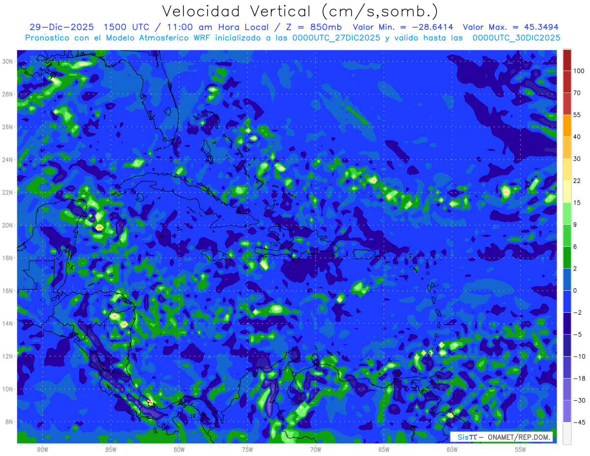Click the 55W longitude axis label
590x456 pixels.
point(521,450)
